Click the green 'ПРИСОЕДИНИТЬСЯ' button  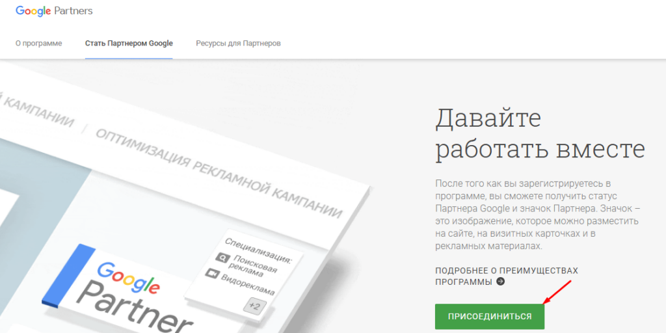coord(489,317)
